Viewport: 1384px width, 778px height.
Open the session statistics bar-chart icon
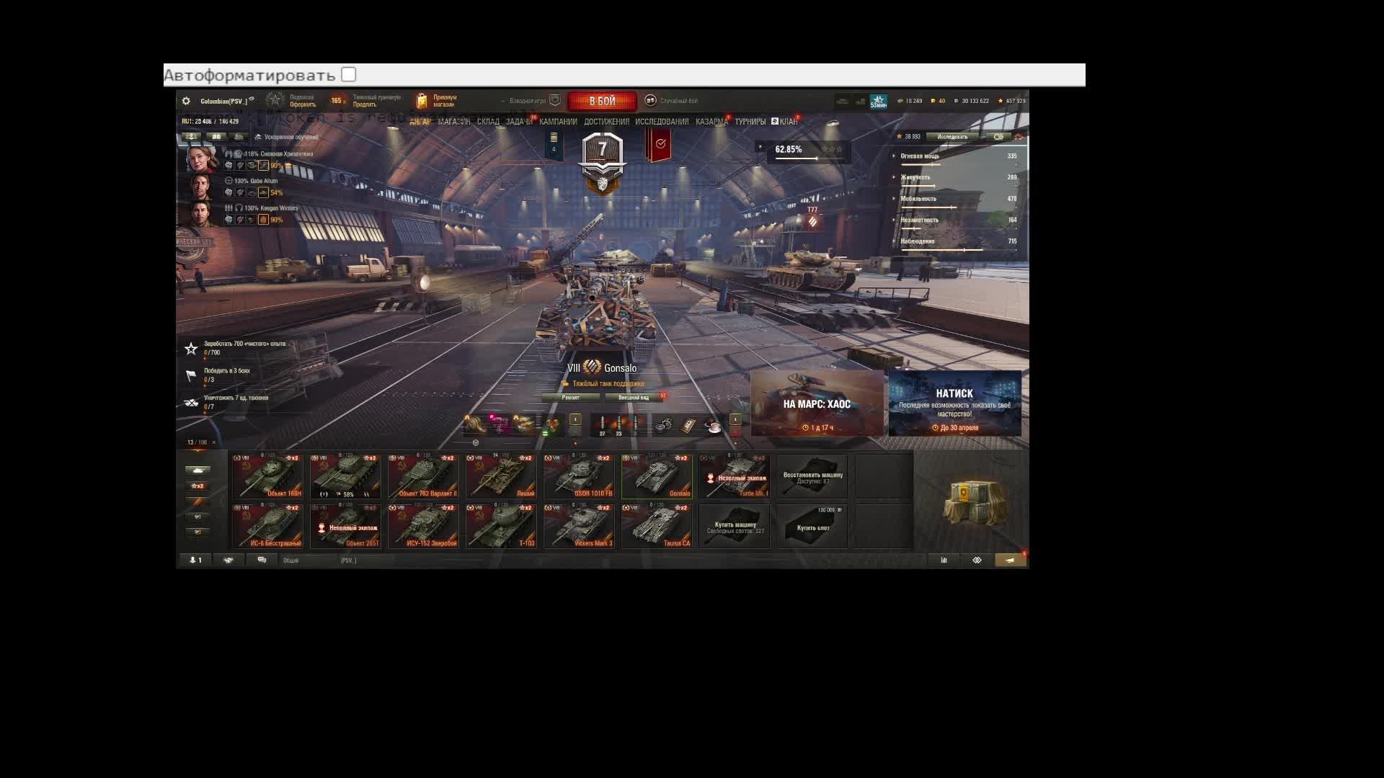point(944,560)
